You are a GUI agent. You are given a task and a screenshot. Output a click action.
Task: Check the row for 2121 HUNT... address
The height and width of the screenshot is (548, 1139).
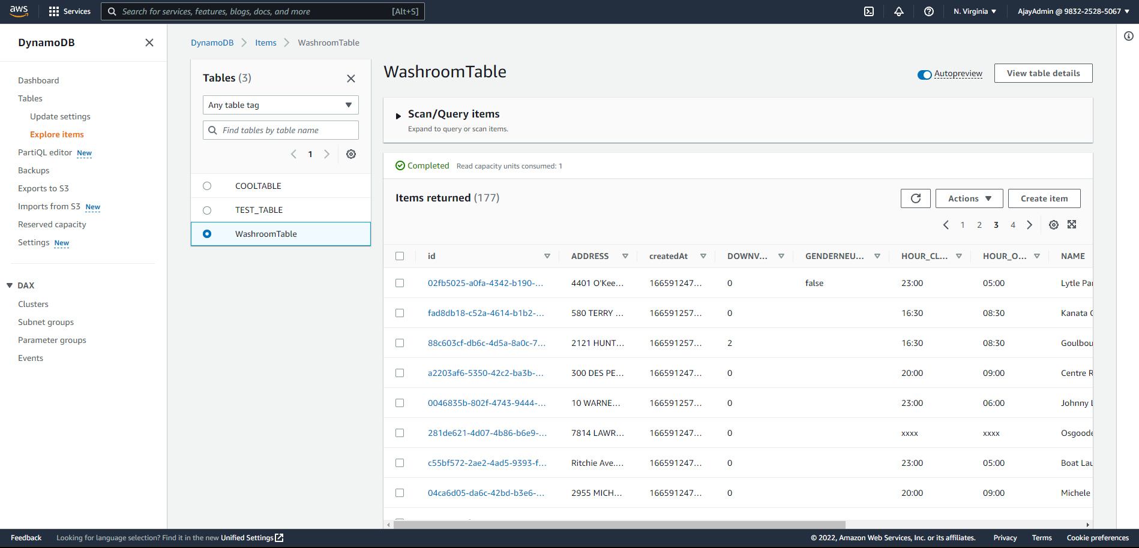point(400,343)
